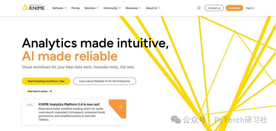The image size is (276, 131).
Task: Open the Software menu
Action: 59,8
